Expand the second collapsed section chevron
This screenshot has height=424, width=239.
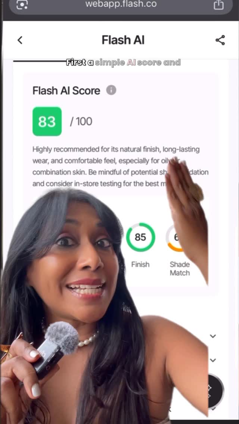(213, 360)
